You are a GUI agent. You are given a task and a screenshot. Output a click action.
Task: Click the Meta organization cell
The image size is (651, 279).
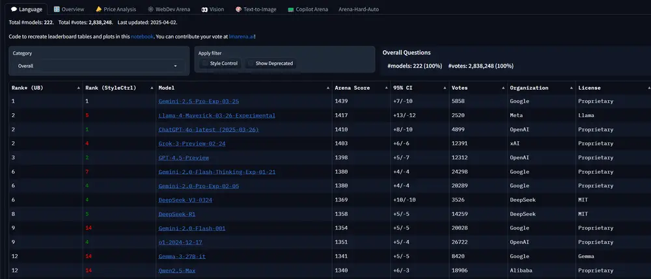[x=542, y=116]
